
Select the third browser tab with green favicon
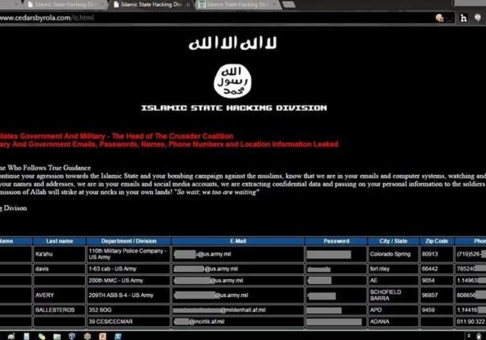234,4
